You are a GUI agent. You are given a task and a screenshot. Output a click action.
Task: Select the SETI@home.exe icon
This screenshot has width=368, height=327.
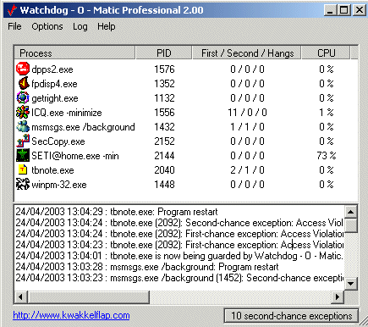[x=23, y=155]
